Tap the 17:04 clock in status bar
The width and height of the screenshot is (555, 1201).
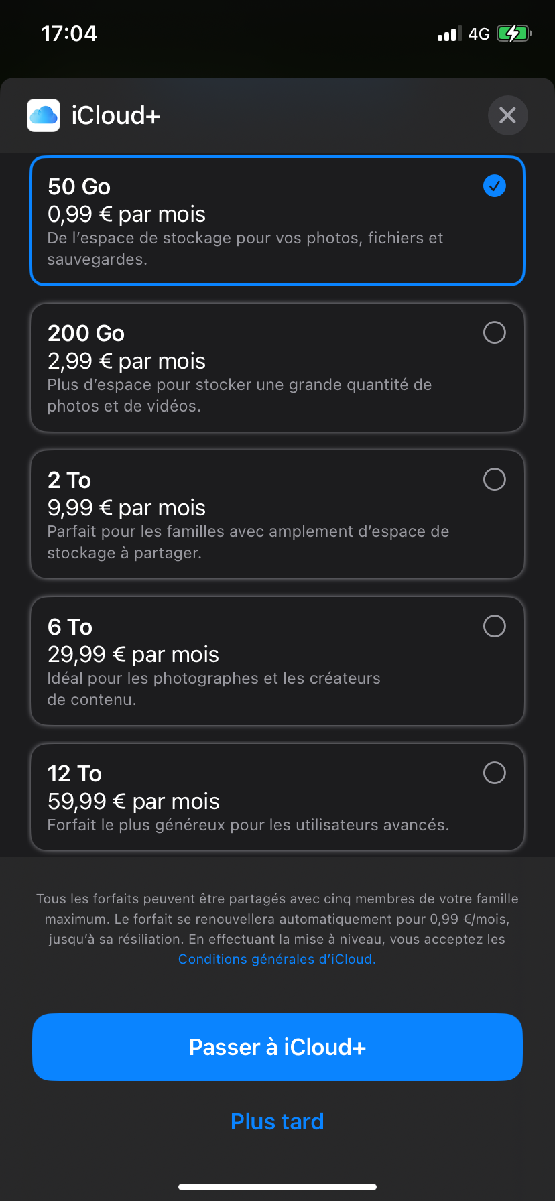[69, 34]
